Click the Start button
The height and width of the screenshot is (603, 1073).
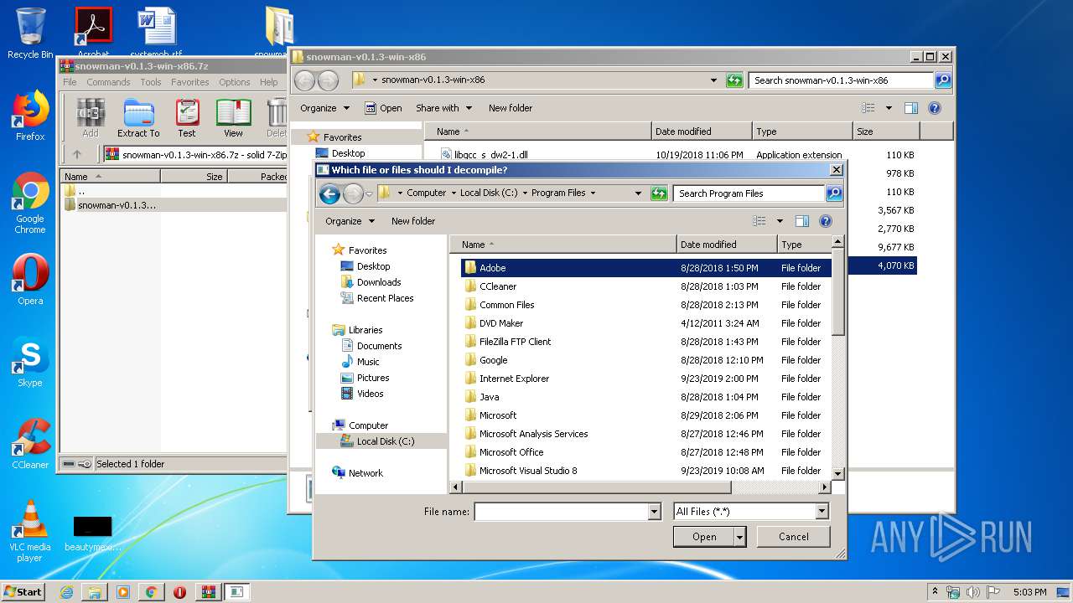[x=23, y=592]
